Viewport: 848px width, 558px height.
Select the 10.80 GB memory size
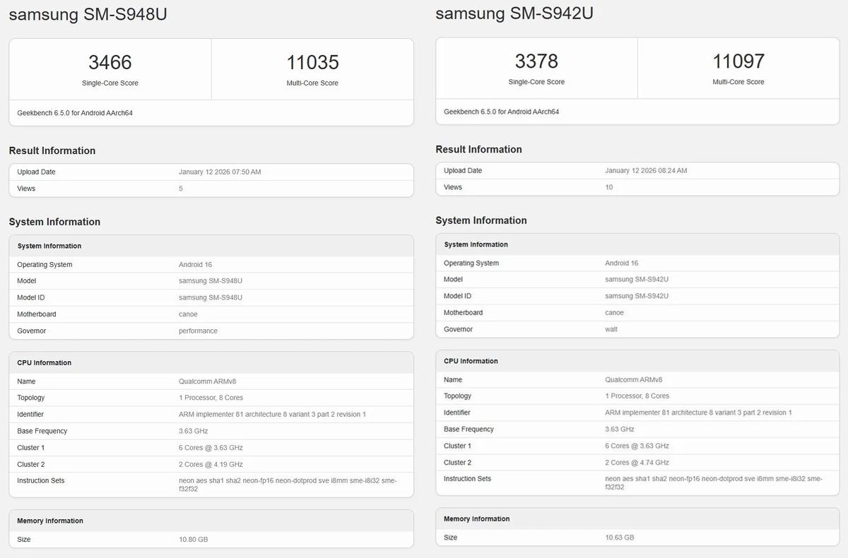pyautogui.click(x=193, y=539)
